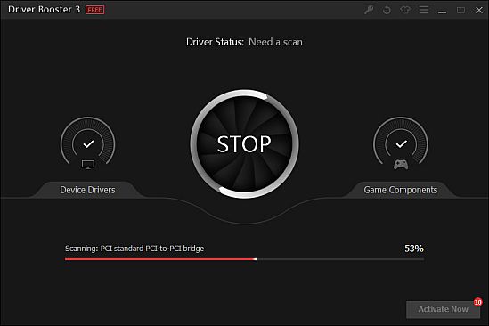Open the hamburger options menu
This screenshot has width=489, height=326.
[x=423, y=10]
